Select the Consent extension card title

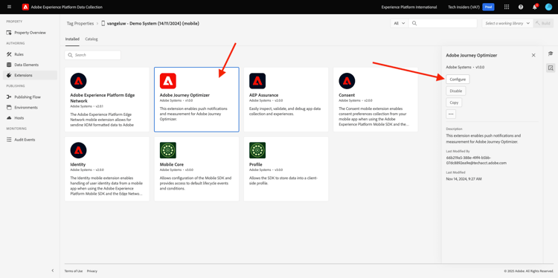[x=347, y=95]
